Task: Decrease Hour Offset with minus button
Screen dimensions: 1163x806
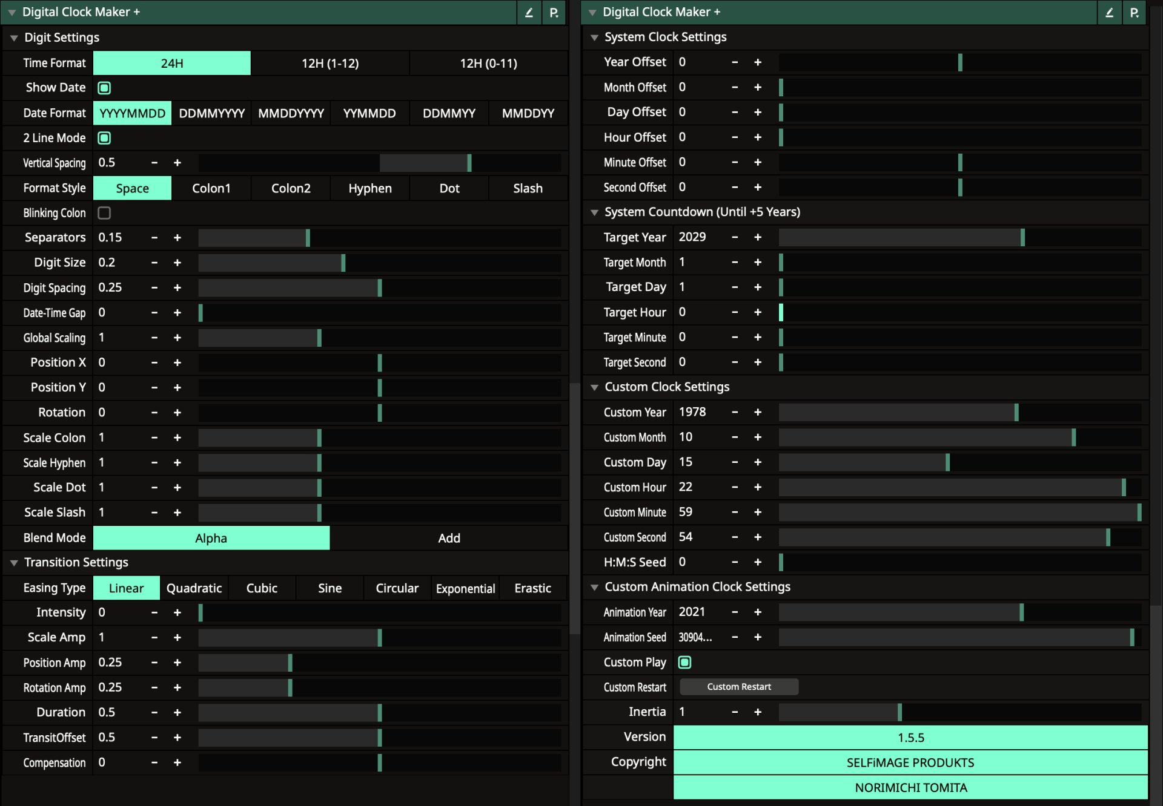Action: click(x=735, y=137)
